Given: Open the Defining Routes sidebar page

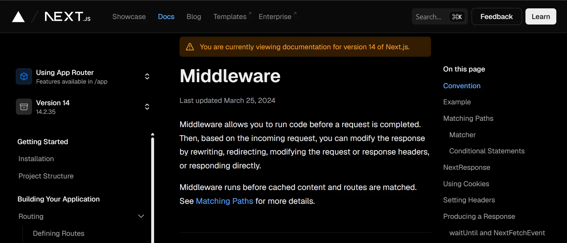Looking at the screenshot, I should point(59,233).
